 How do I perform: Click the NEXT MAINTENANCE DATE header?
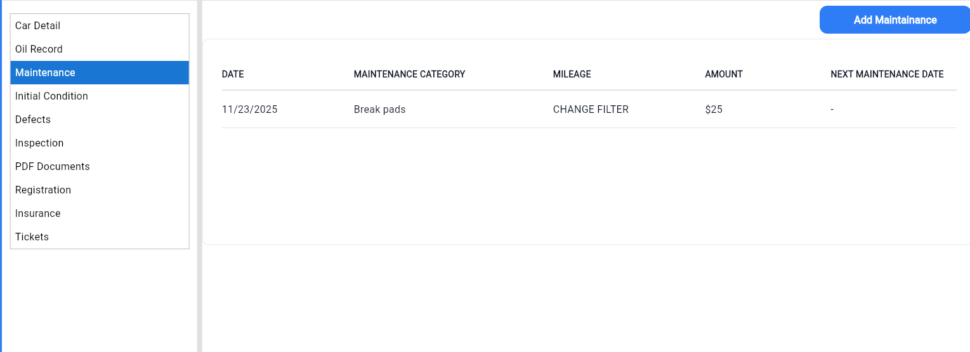[887, 75]
